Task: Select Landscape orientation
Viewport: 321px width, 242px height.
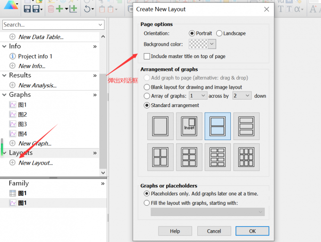Action: point(219,33)
